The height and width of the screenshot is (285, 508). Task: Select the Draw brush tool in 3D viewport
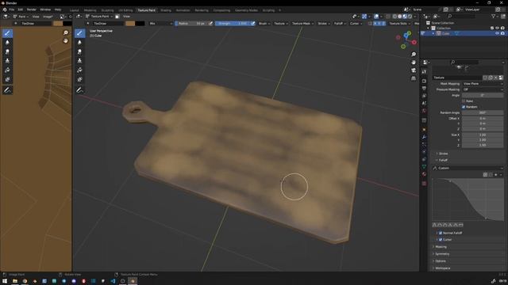(x=79, y=33)
